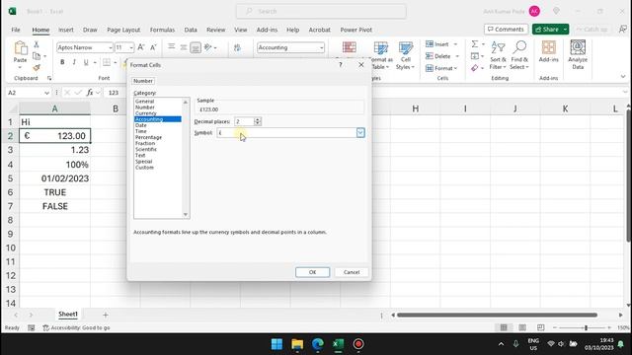Click the Wrap Text icon
The height and width of the screenshot is (355, 632).
point(237,48)
